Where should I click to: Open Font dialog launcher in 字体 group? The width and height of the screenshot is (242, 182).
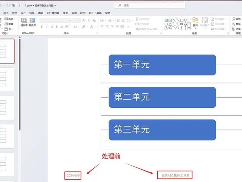click(x=96, y=33)
